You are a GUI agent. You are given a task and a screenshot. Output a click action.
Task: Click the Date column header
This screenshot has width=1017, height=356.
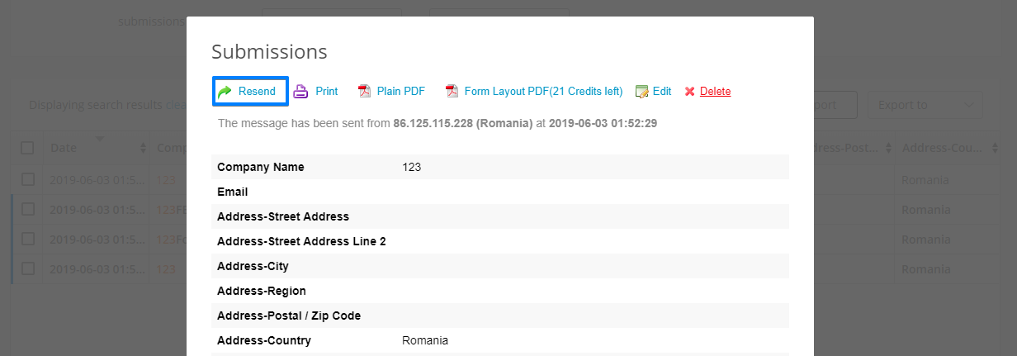coord(64,148)
